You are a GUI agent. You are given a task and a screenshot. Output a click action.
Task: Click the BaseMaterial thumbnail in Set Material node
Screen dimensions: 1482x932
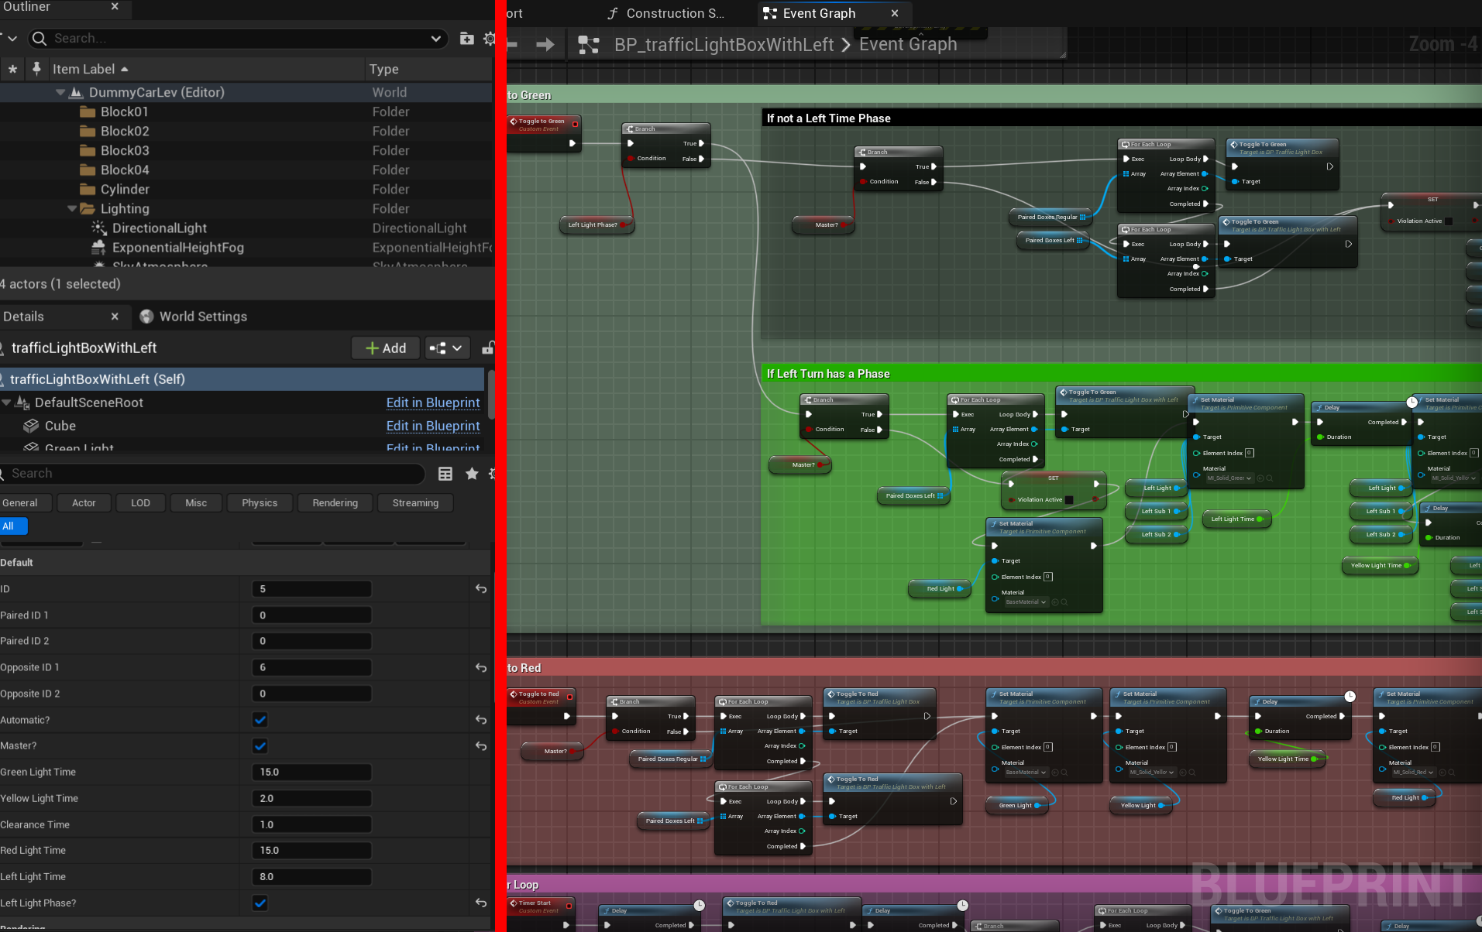pos(1018,601)
